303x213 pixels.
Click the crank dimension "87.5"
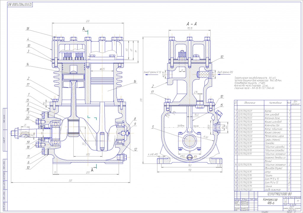[x=88, y=154]
